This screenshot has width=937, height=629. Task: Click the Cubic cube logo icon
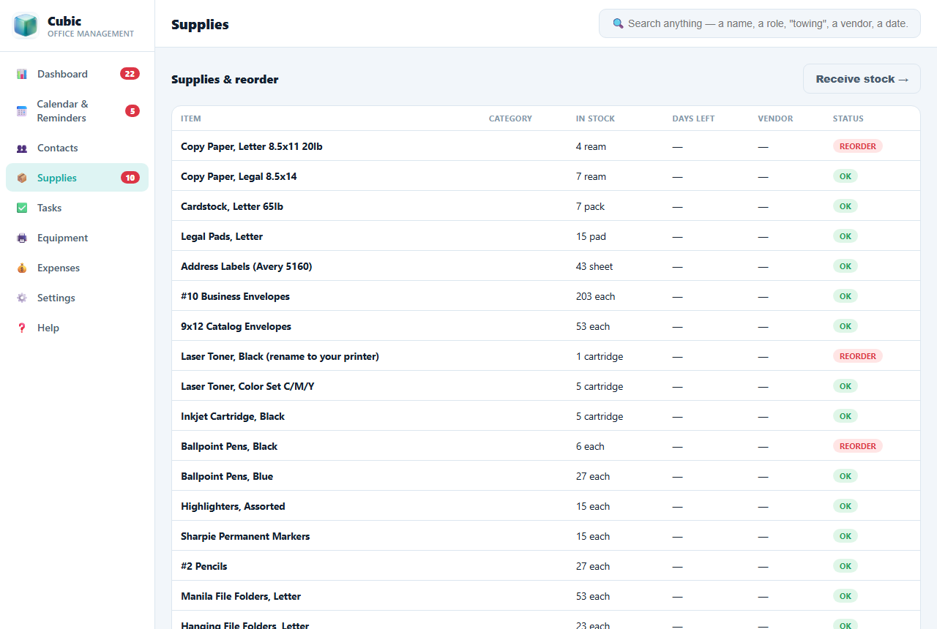(26, 26)
